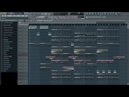Screen dimensions: 129x97
Task: Open the OPTIONS menu
Action: (18, 16)
